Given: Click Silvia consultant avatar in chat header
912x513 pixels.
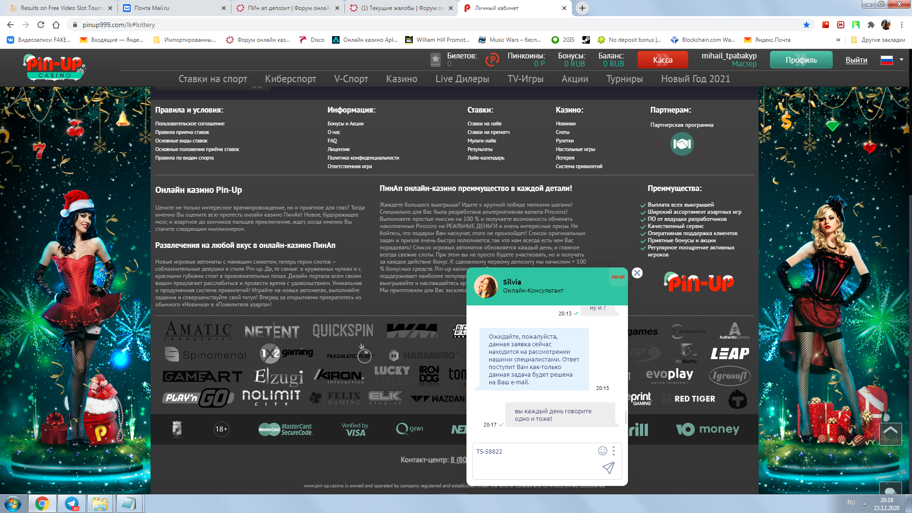Looking at the screenshot, I should click(485, 286).
